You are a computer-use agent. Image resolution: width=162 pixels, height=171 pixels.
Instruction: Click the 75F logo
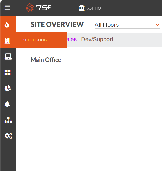click(x=39, y=8)
